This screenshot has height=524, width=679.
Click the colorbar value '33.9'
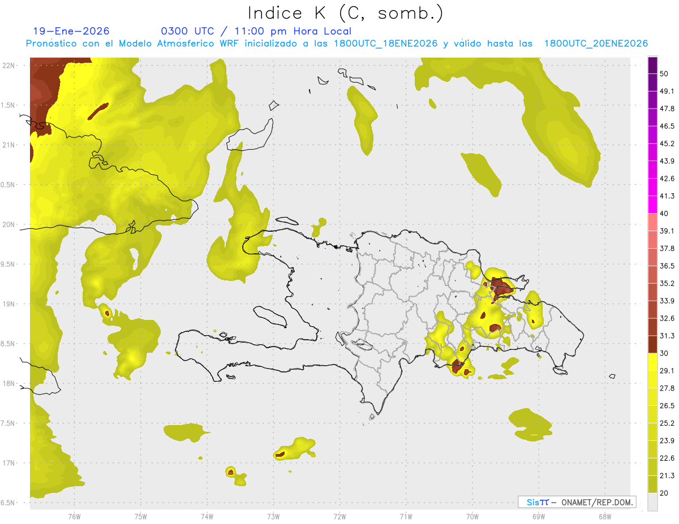[667, 301]
